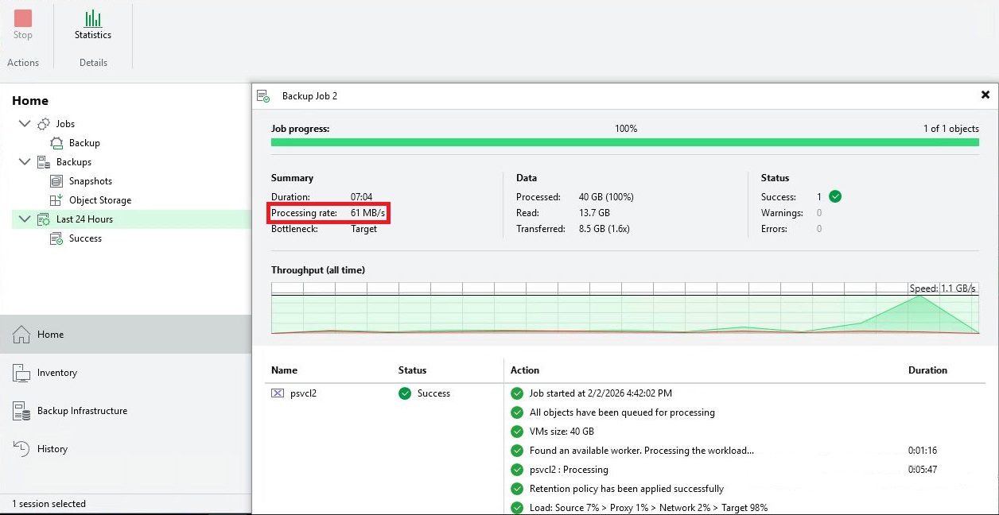Select the psvcl2 row in the list
This screenshot has width=999, height=515.
(303, 393)
